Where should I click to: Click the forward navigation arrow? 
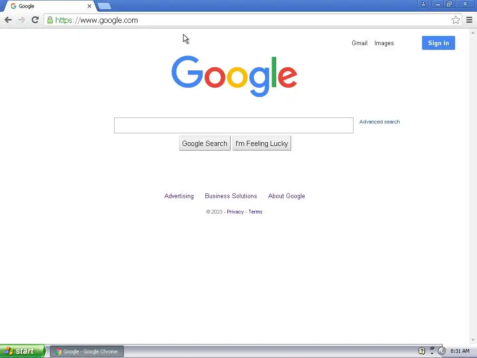[21, 20]
